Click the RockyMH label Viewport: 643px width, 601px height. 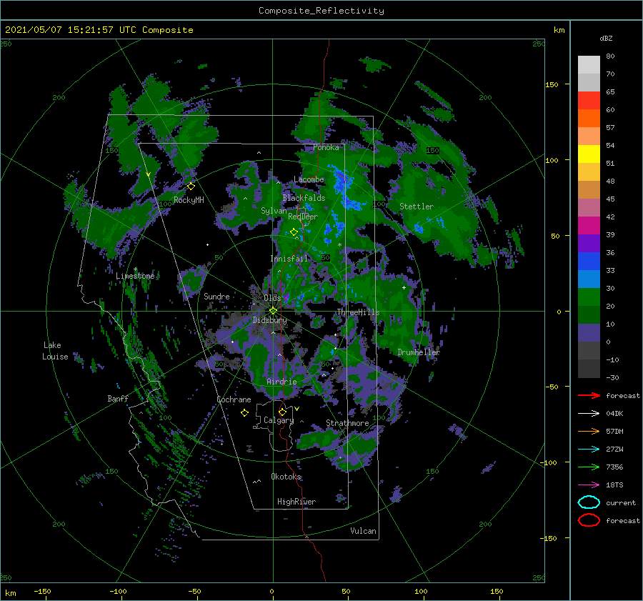point(189,200)
